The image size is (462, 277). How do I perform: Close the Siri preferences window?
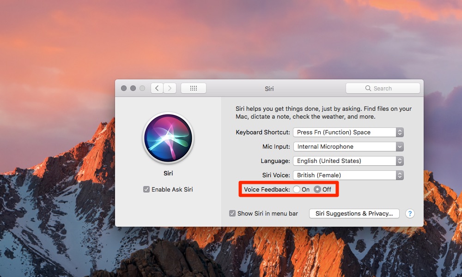click(x=124, y=88)
